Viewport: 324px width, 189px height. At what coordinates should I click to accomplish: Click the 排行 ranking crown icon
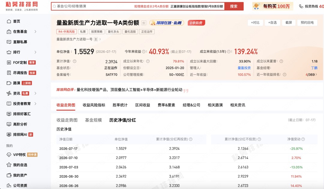[9, 52]
